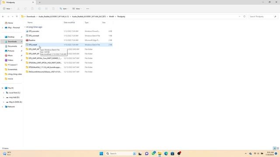The width and height of the screenshot is (280, 157).
Task: Click the Delete trash icon in toolbar
Action: click(53, 9)
